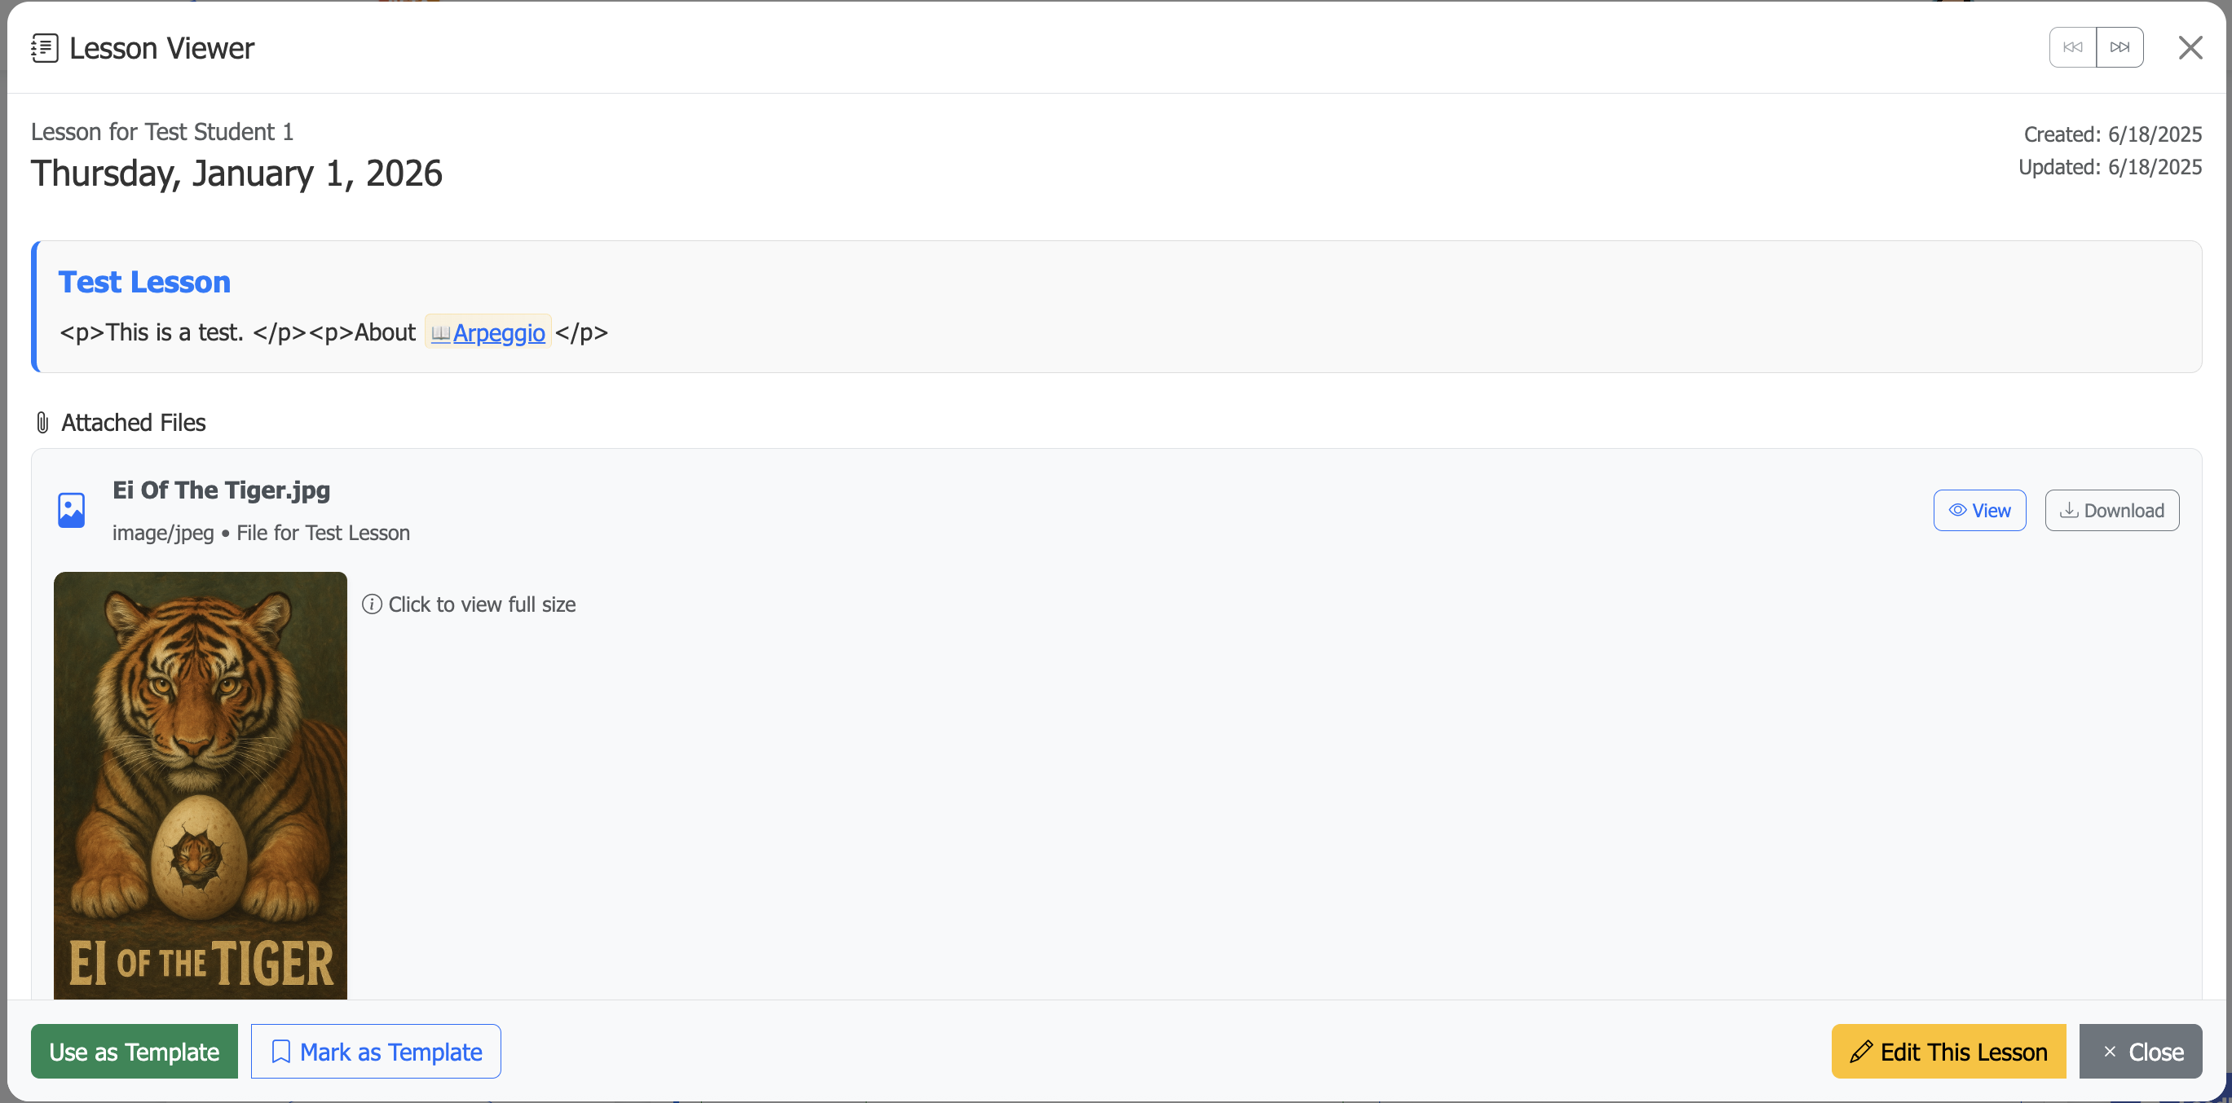Viewport: 2232px width, 1103px height.
Task: Click the info icon beside full-size hint
Action: (x=372, y=604)
